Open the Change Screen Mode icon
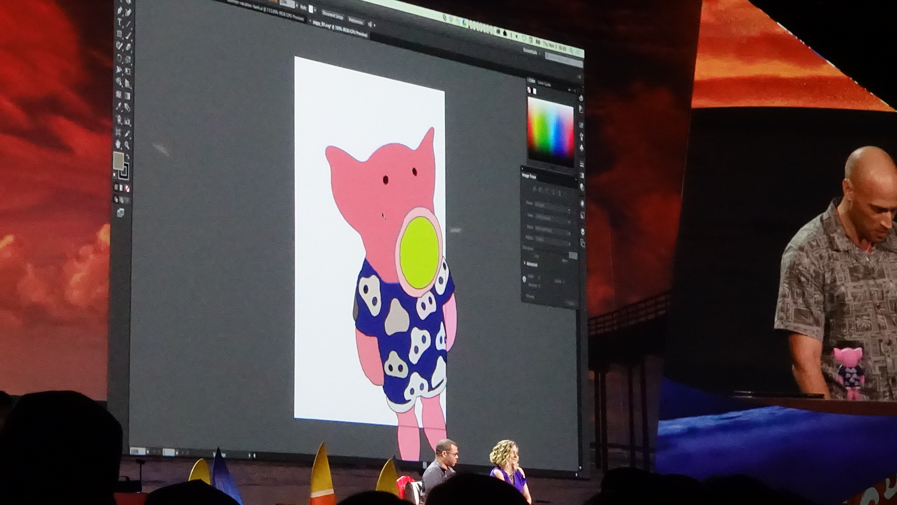This screenshot has width=897, height=505. (x=121, y=213)
